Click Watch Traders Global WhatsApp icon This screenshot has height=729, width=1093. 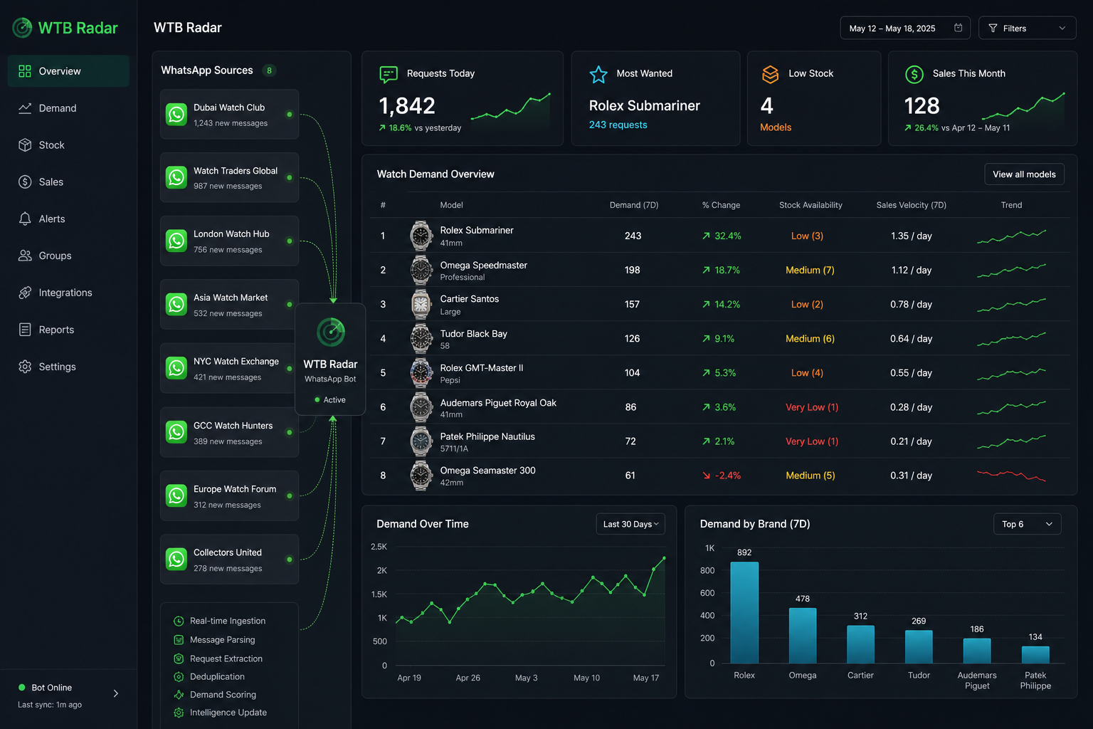tap(176, 177)
